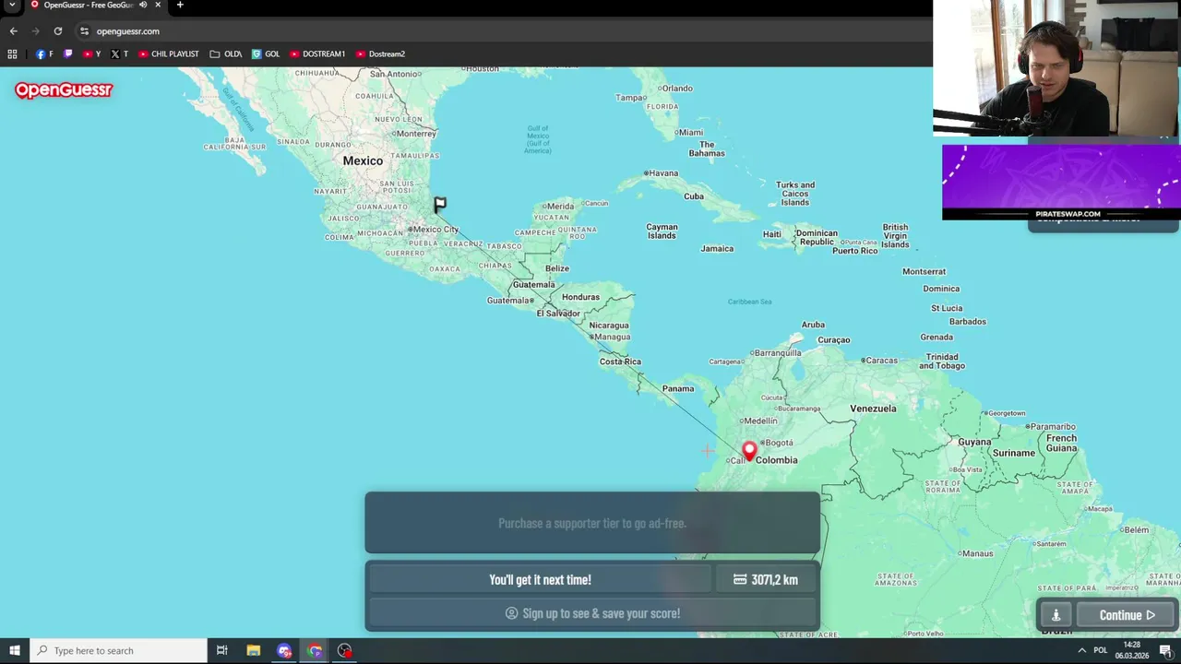Click the Mexico City map label

435,230
